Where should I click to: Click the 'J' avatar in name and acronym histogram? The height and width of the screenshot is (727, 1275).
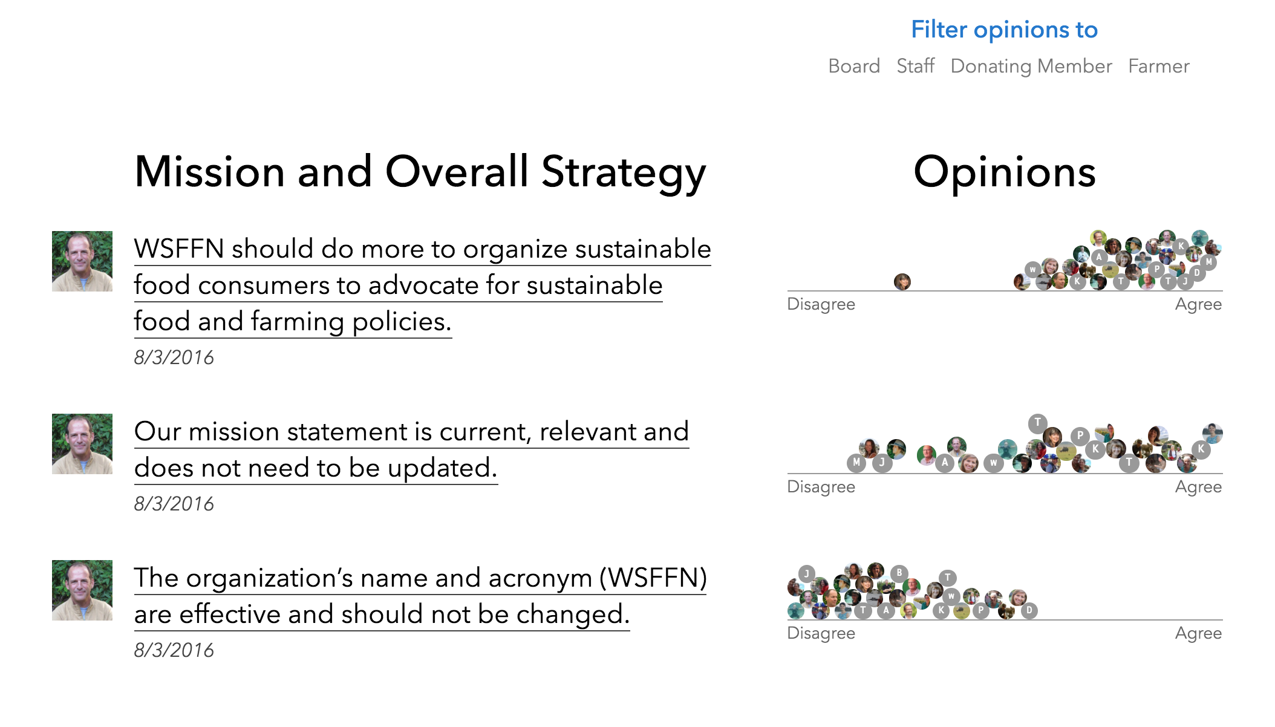click(x=807, y=573)
